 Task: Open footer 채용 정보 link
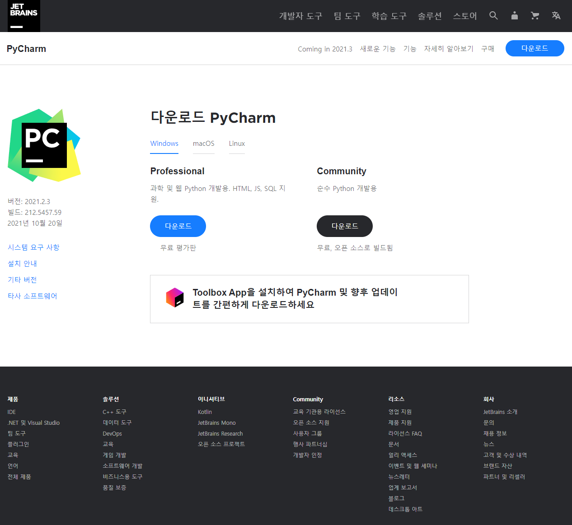click(495, 434)
